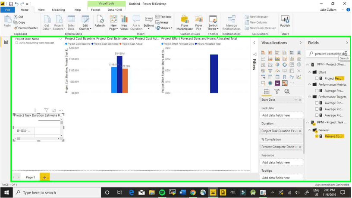The image size is (352, 198).
Task: Switch to Report view in the left sidebar
Action: click(x=6, y=42)
